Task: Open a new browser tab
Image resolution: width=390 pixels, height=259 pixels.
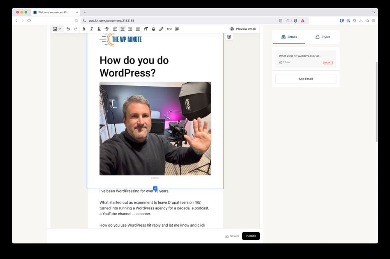Action: click(x=85, y=12)
